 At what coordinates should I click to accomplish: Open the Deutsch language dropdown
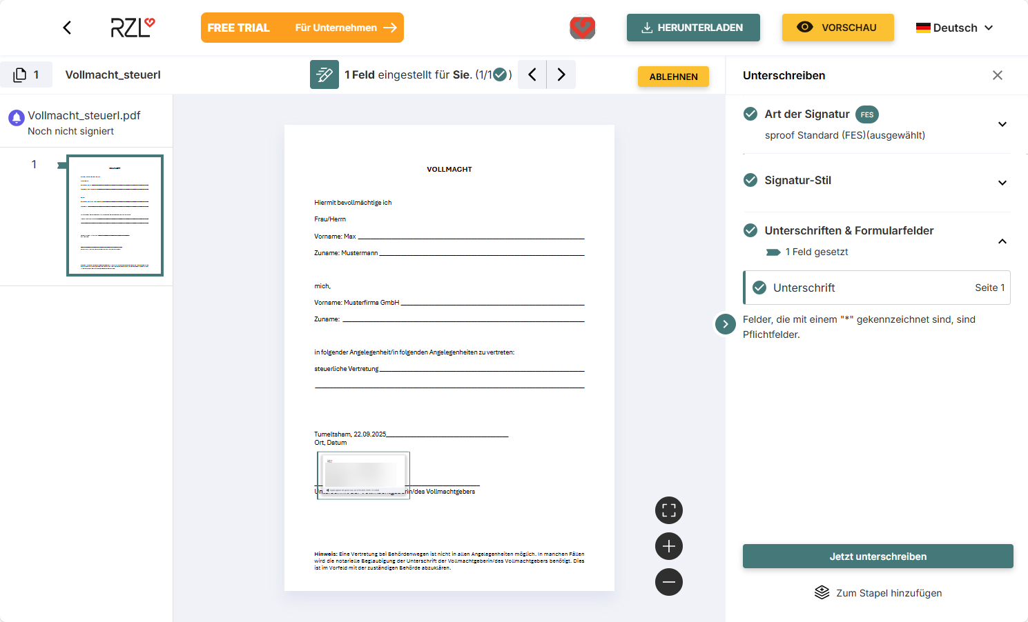click(x=954, y=28)
